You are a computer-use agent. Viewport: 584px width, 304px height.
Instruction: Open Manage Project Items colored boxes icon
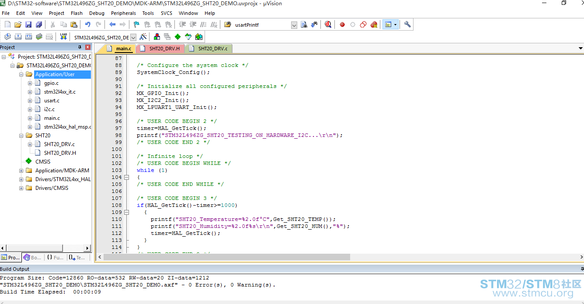click(x=157, y=37)
